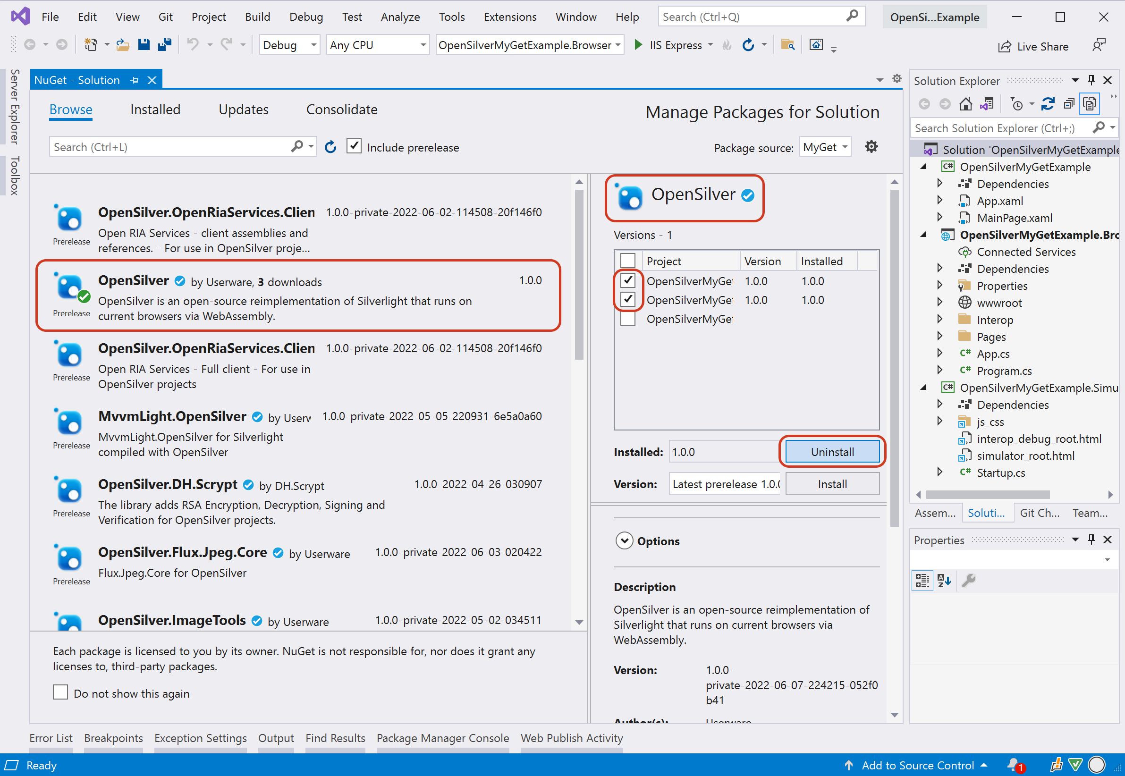Pin the Solution Explorer panel

[x=1091, y=80]
